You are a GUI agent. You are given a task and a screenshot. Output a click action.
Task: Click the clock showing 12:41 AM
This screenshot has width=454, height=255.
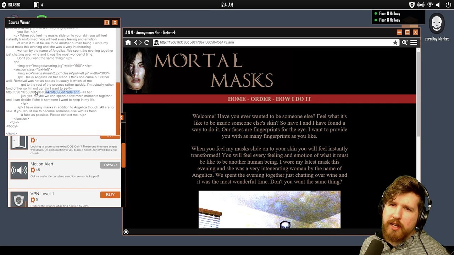227,5
